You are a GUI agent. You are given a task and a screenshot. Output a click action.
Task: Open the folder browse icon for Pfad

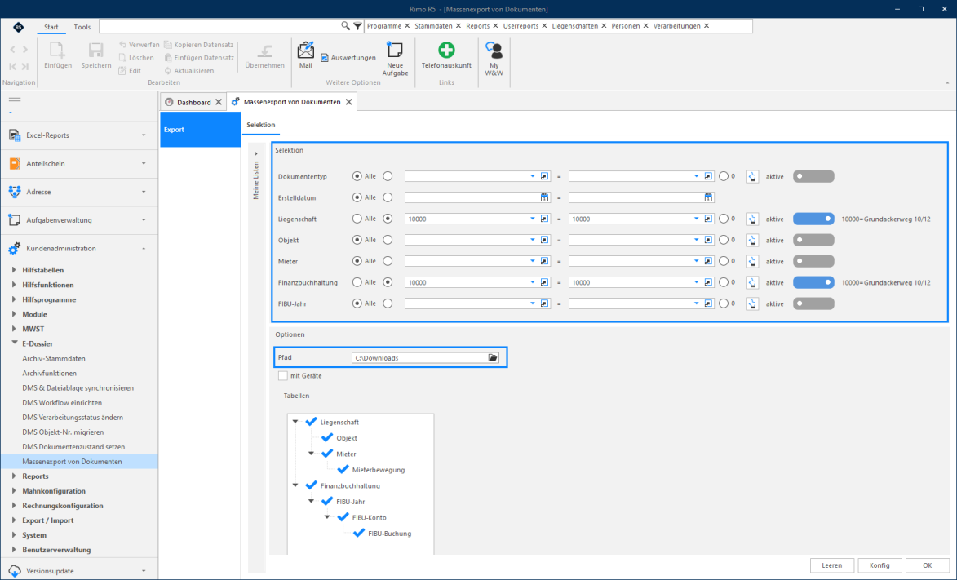point(493,358)
